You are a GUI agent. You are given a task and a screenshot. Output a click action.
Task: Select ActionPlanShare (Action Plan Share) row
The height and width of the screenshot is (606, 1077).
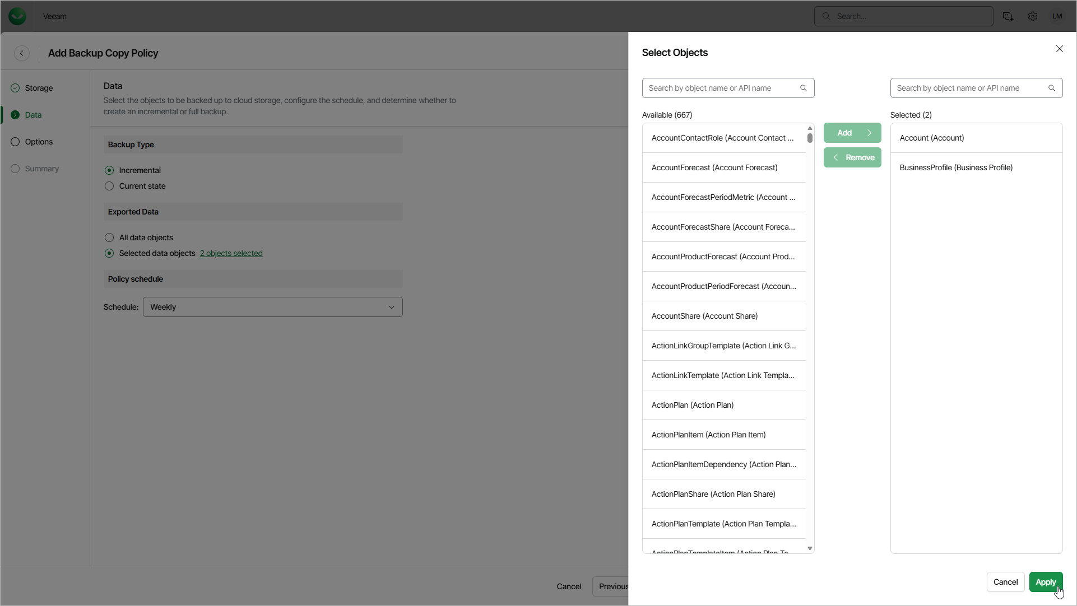tap(723, 494)
